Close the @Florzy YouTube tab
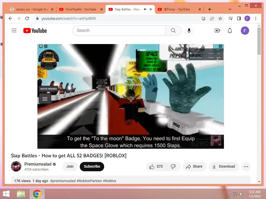The image size is (266, 199). 200,9
